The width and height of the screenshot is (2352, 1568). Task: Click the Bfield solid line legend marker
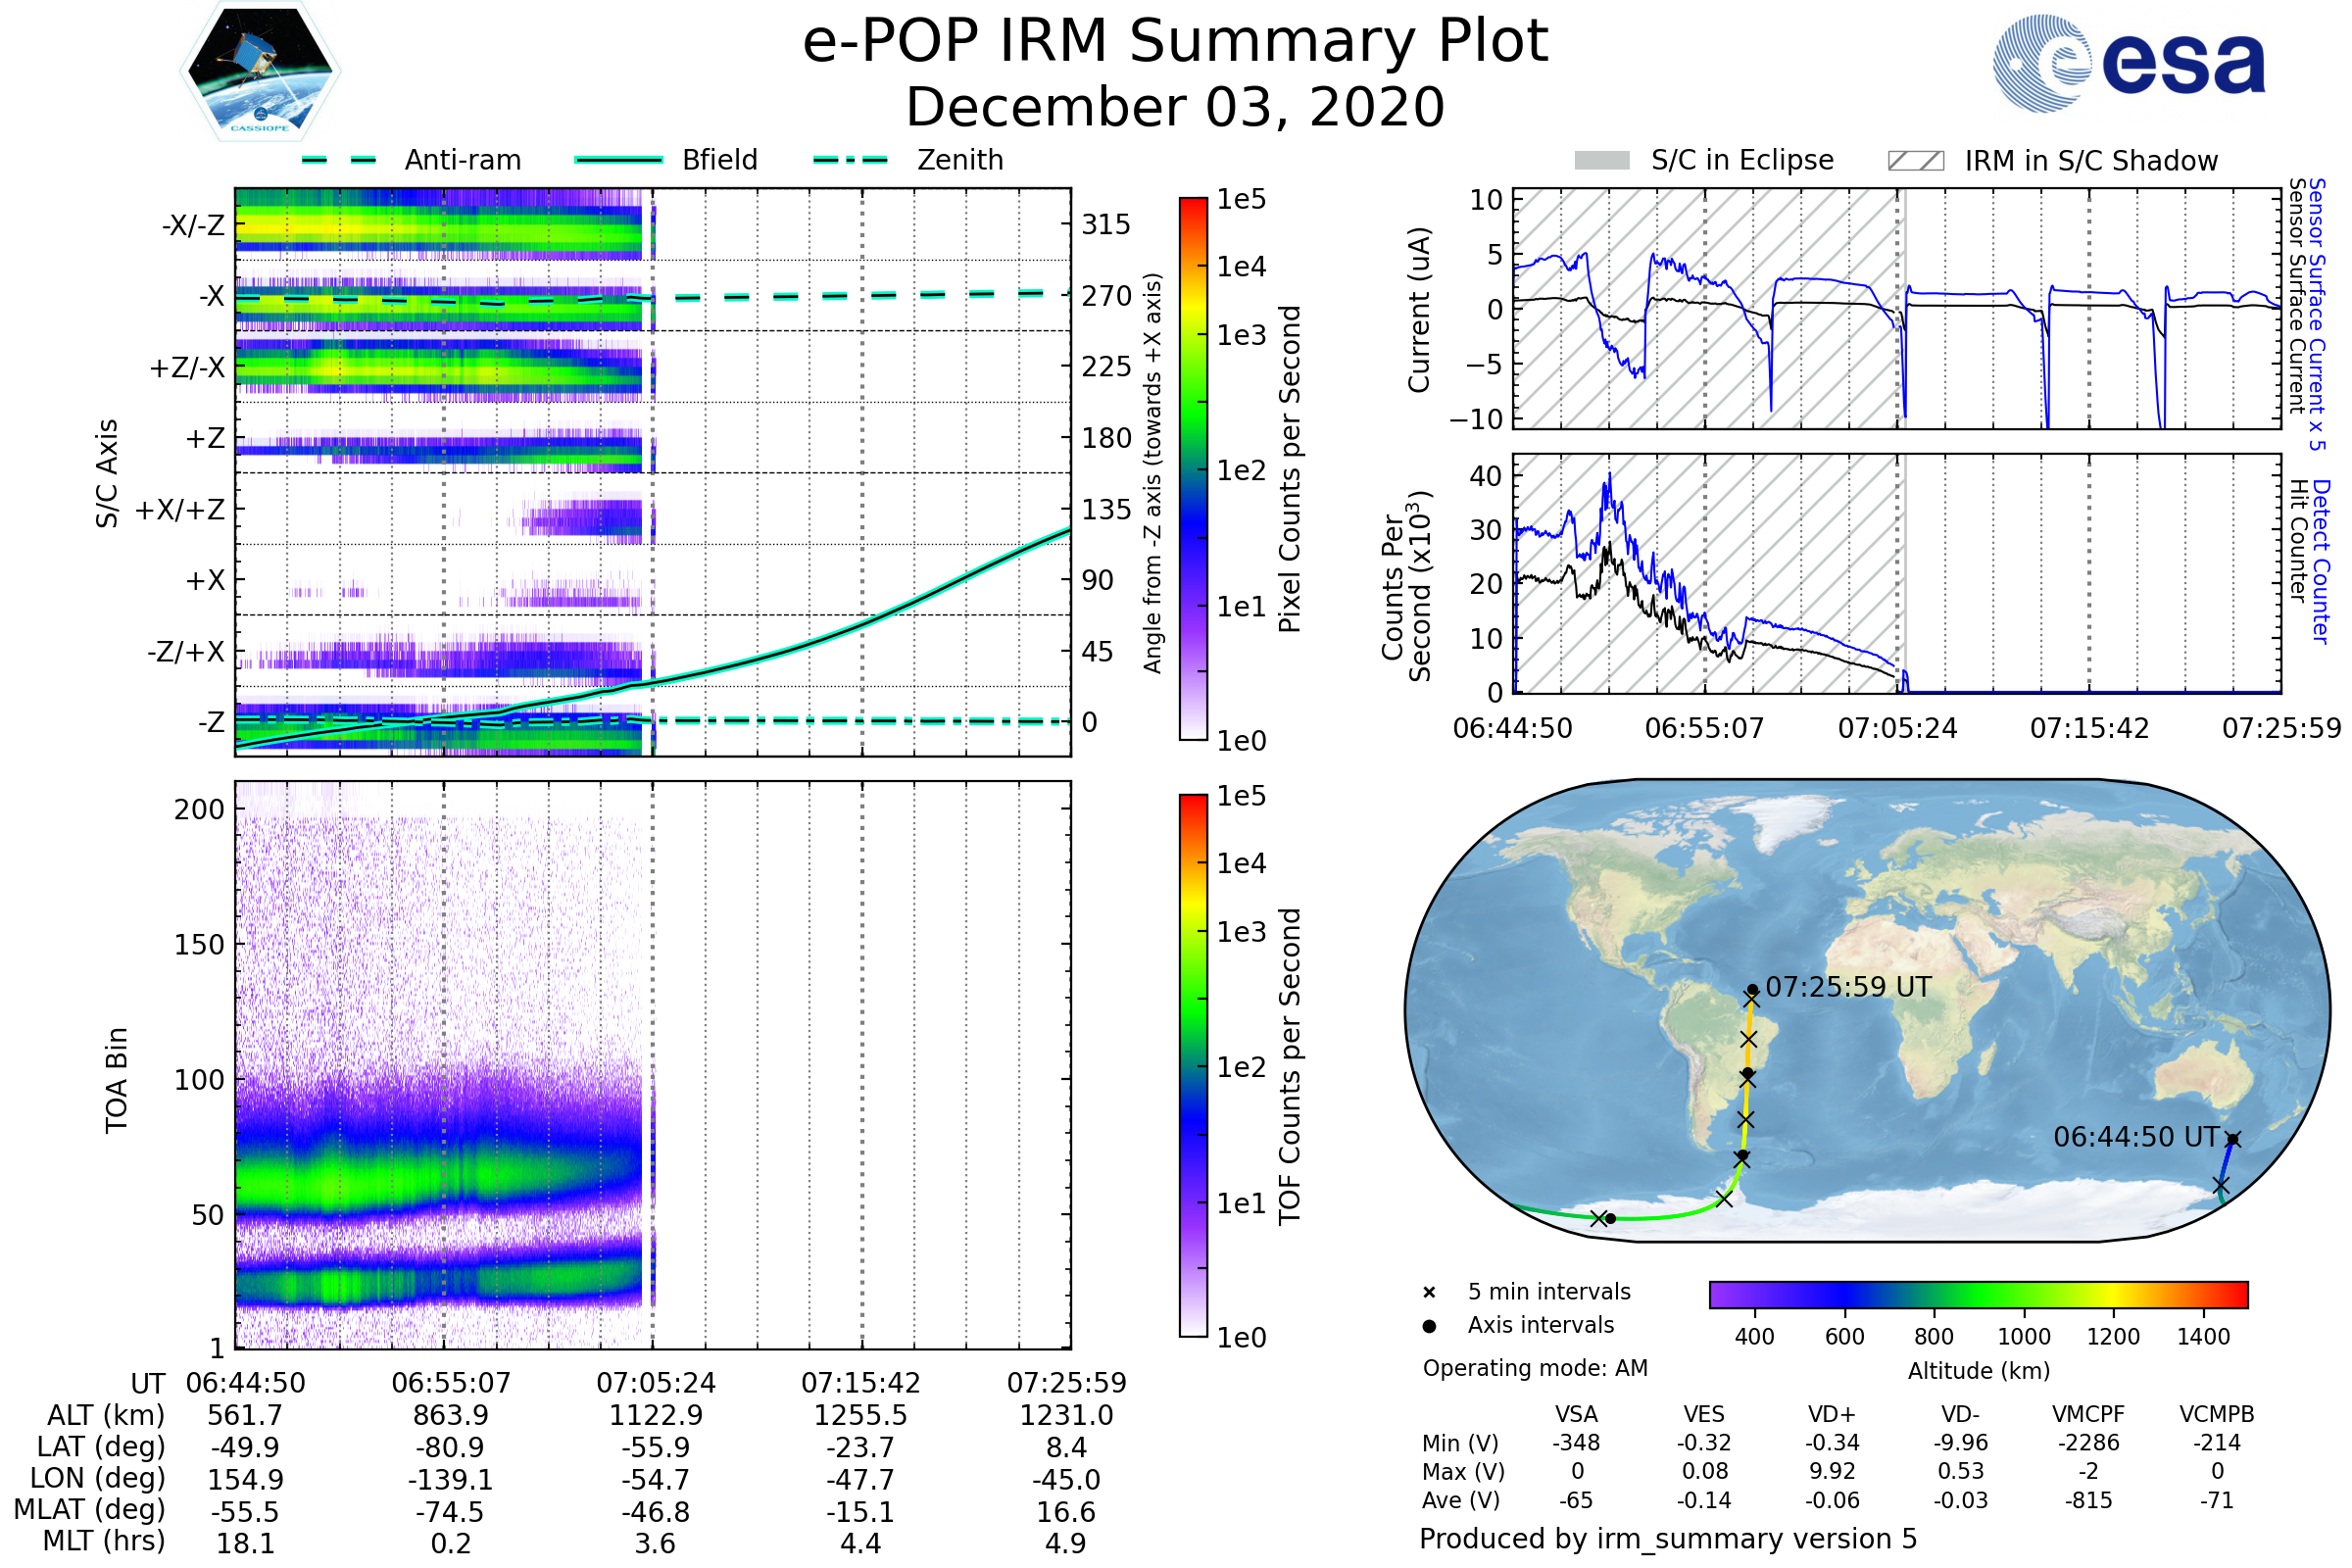[x=619, y=160]
